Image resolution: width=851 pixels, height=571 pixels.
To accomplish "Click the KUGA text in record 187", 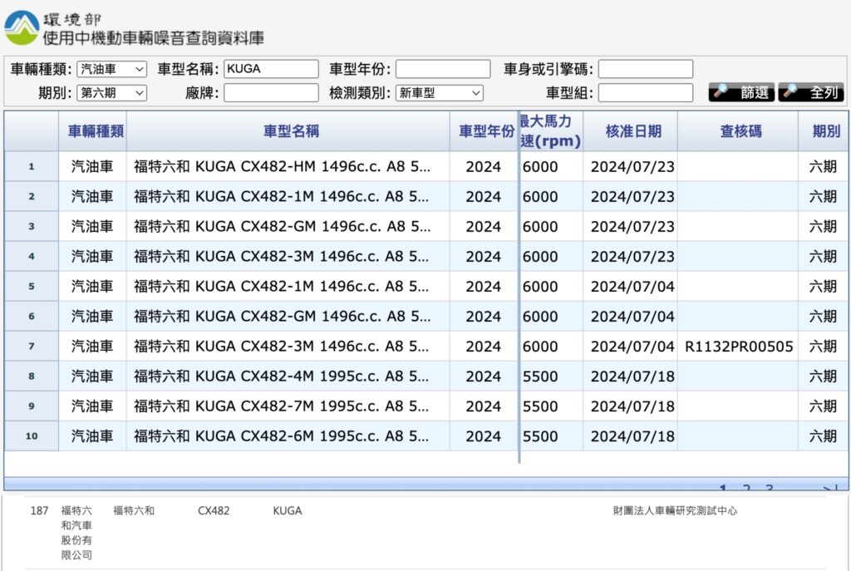I will tap(287, 511).
